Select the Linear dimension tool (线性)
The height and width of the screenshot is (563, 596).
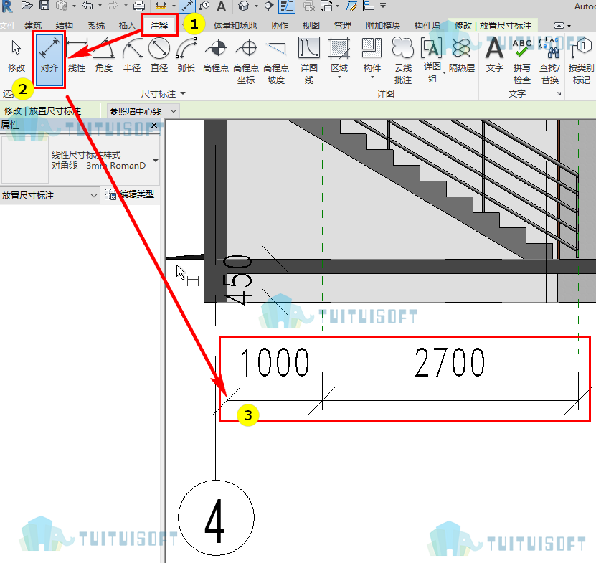(77, 55)
